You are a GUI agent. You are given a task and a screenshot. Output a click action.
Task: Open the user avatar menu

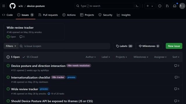[182, 6]
